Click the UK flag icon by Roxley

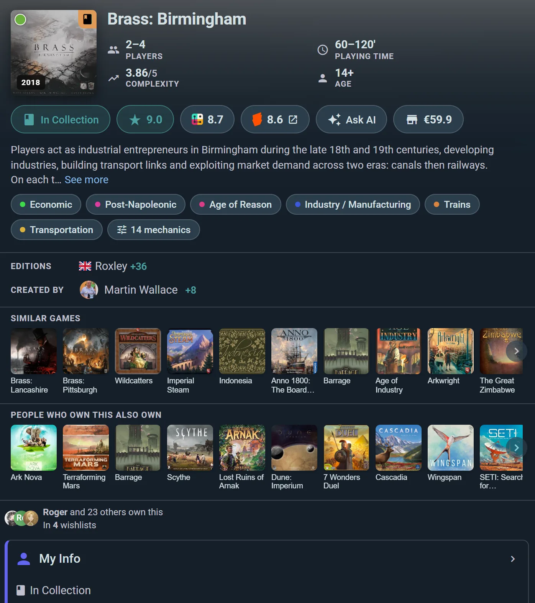(x=85, y=266)
